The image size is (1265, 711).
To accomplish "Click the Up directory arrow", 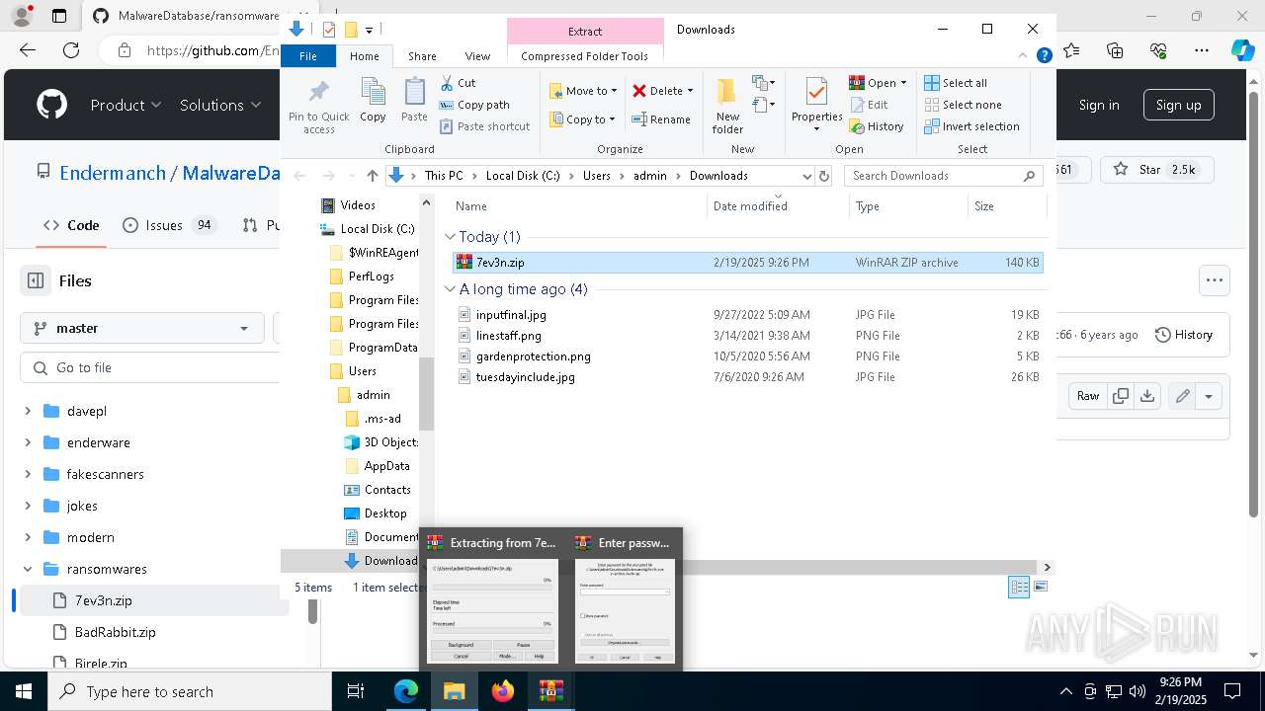I will [x=372, y=176].
